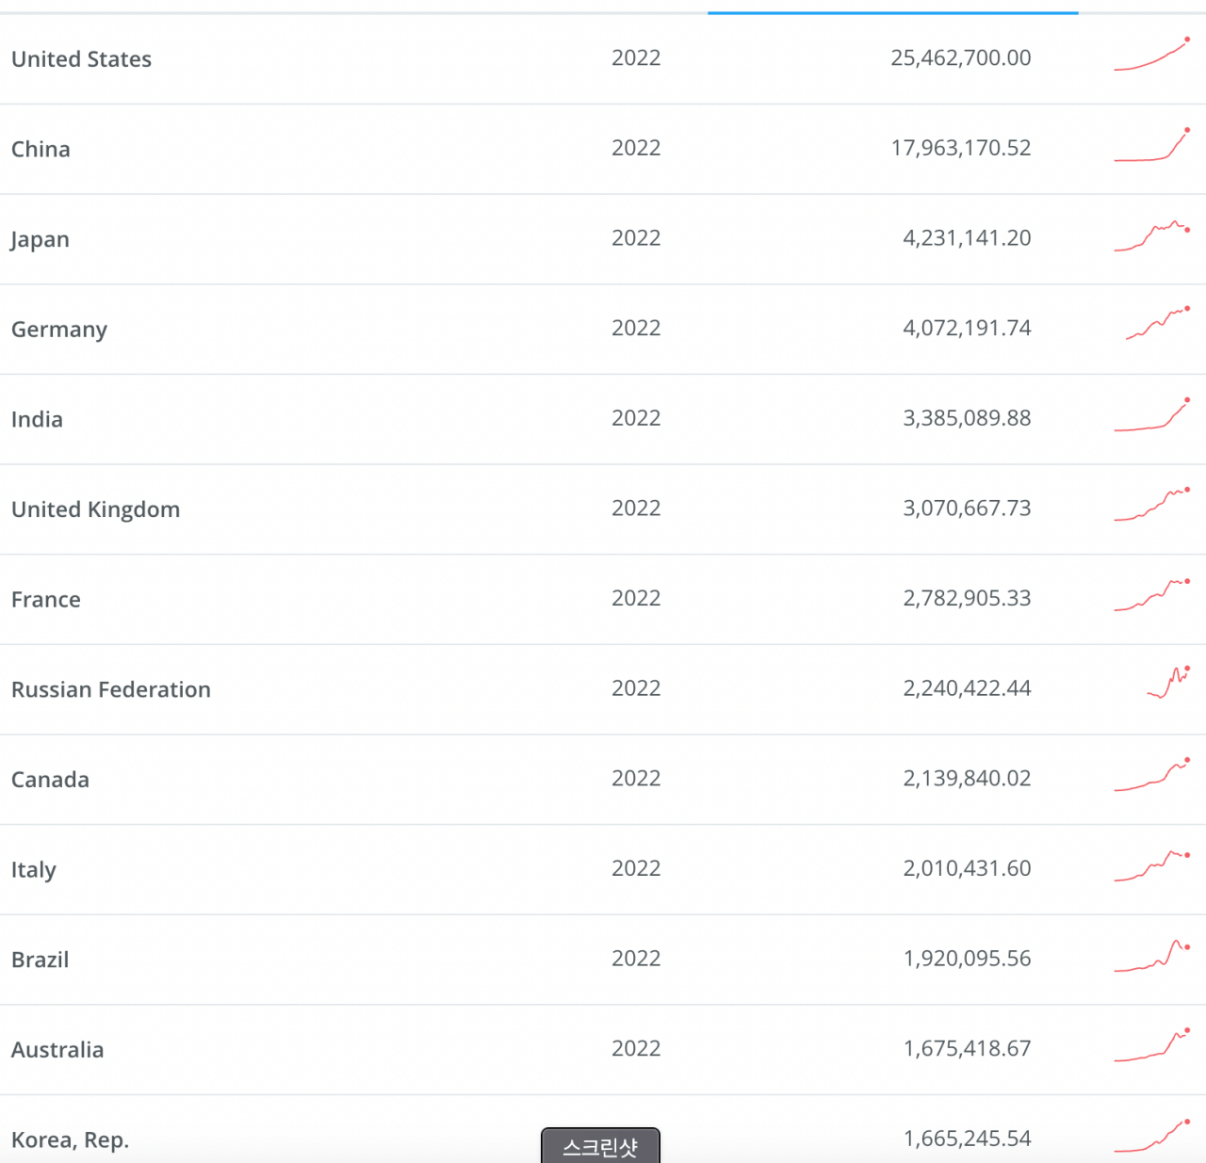Click the Italy country name
The width and height of the screenshot is (1206, 1163).
point(34,870)
